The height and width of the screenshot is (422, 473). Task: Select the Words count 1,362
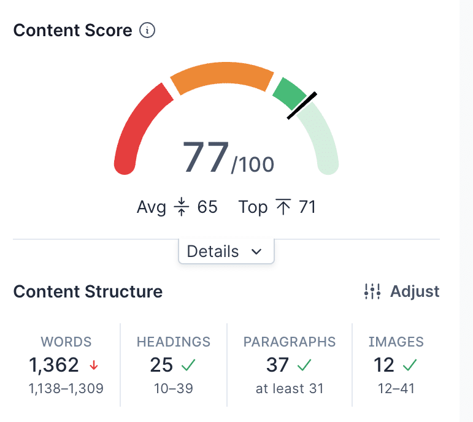54,365
